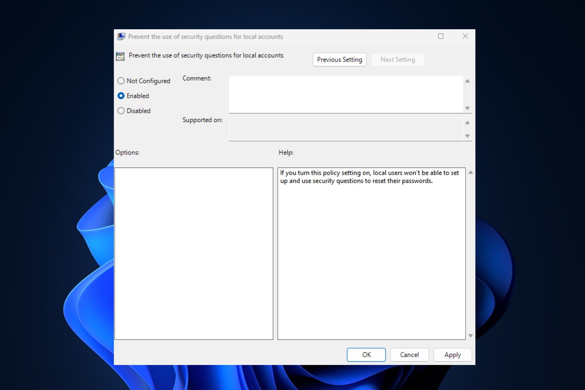The width and height of the screenshot is (585, 390).
Task: Click Apply to save the setting
Action: coord(452,354)
